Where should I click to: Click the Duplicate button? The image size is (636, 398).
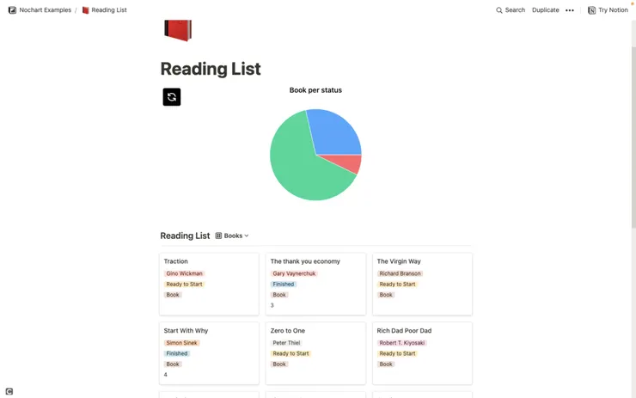[545, 10]
